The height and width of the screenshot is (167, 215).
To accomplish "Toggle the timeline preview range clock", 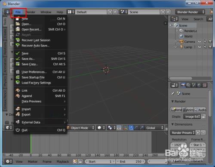I will [x=75, y=161].
